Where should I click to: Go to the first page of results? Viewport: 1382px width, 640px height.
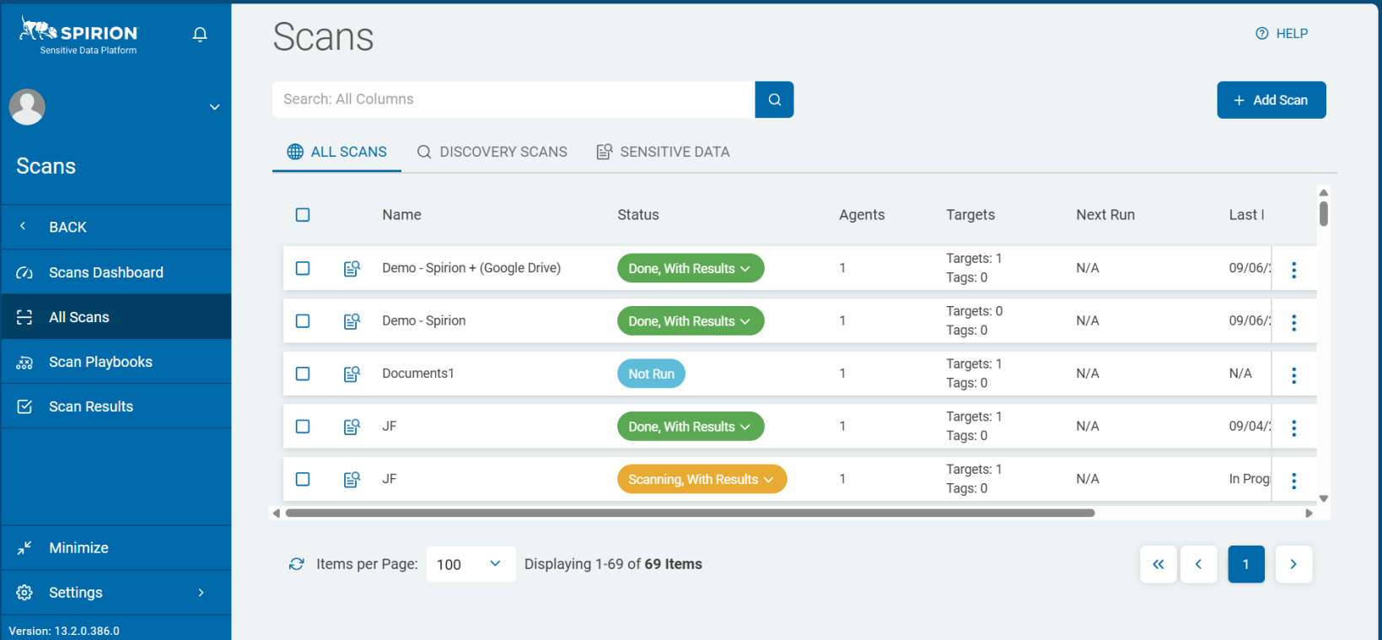point(1158,564)
